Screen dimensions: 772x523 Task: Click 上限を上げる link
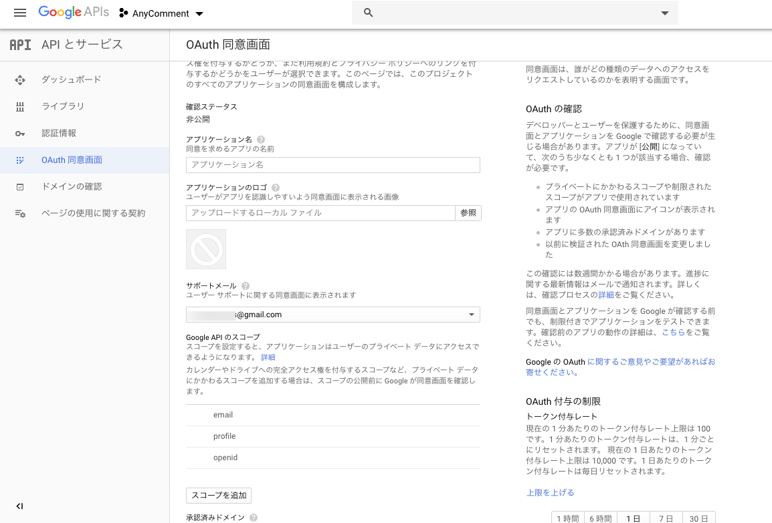[x=551, y=492]
